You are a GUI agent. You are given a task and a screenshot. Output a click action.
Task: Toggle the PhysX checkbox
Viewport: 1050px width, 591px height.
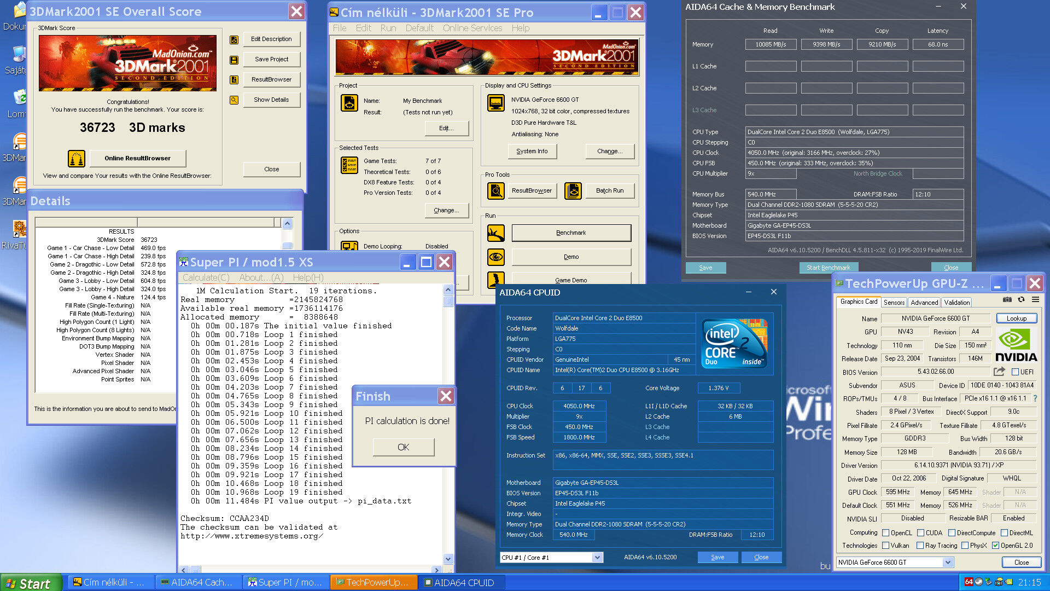click(x=965, y=546)
